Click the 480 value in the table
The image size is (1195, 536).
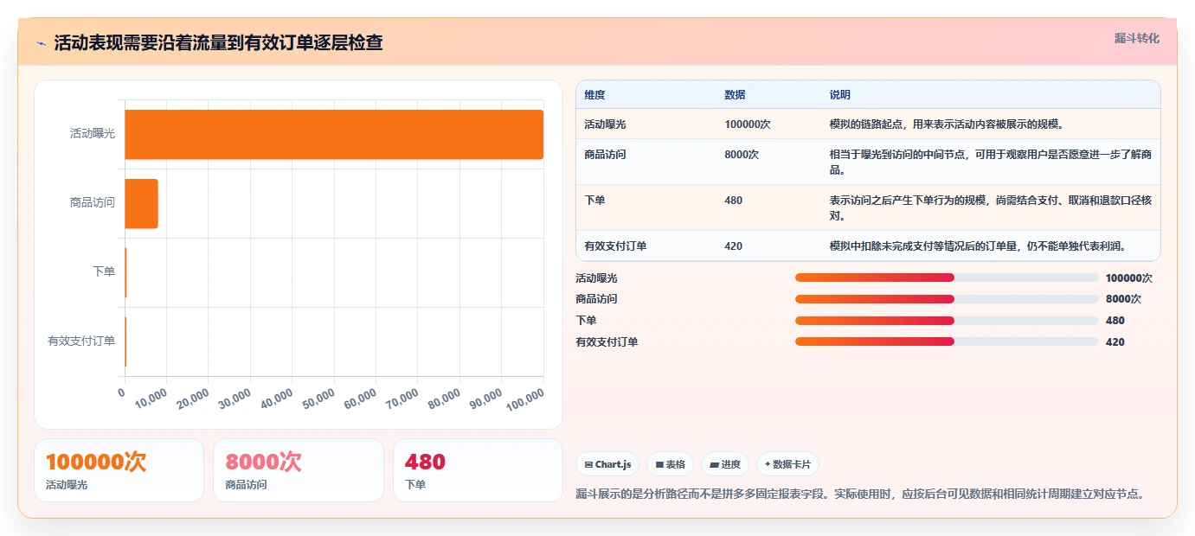[x=733, y=201]
